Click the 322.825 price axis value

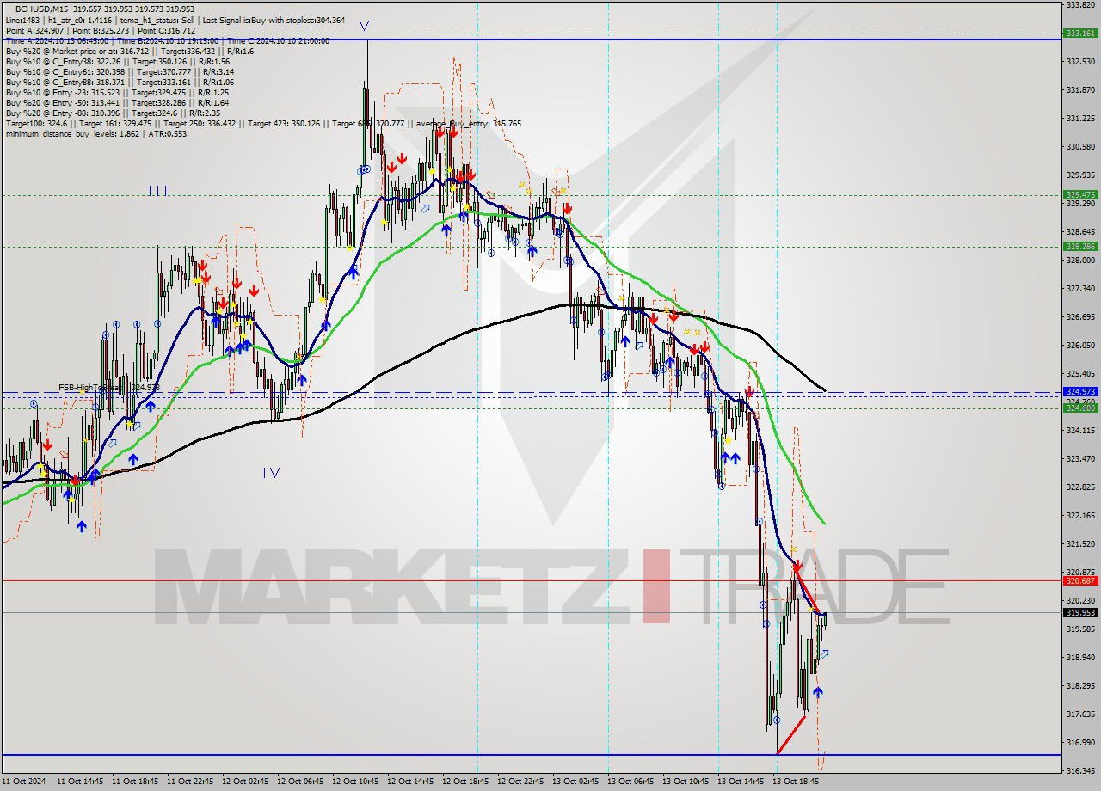tap(1079, 487)
